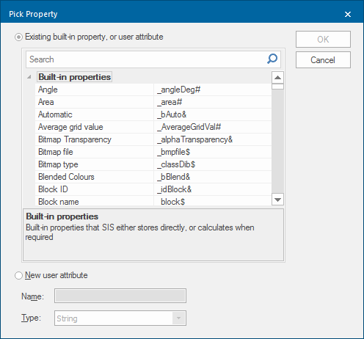Click the Name input field
This screenshot has width=364, height=339.
[x=120, y=296]
